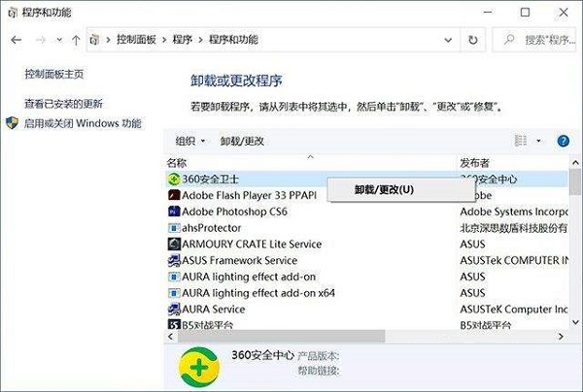The width and height of the screenshot is (583, 392).
Task: Open the 组织 dropdown menu
Action: (x=190, y=141)
